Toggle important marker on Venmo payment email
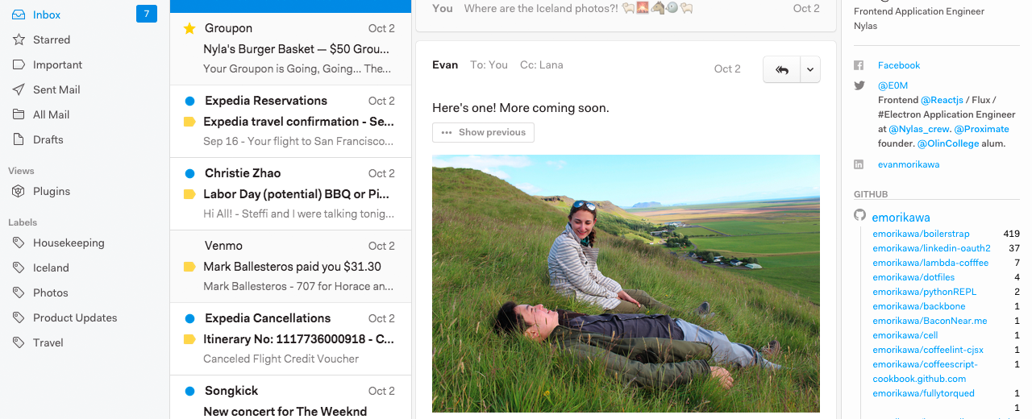 click(x=189, y=267)
